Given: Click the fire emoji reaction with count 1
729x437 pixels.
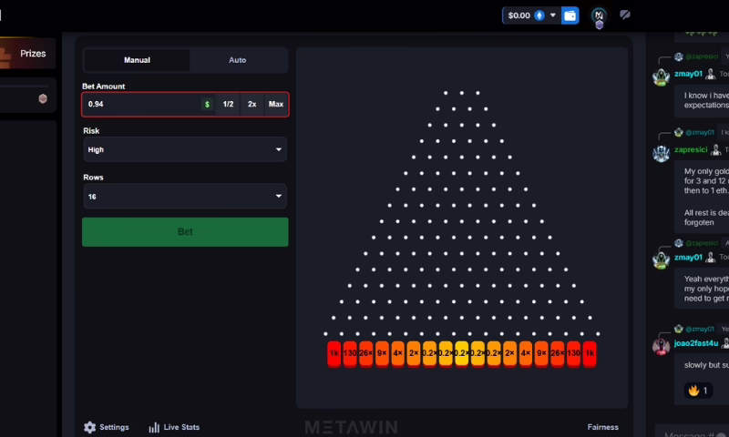Looking at the screenshot, I should click(698, 391).
